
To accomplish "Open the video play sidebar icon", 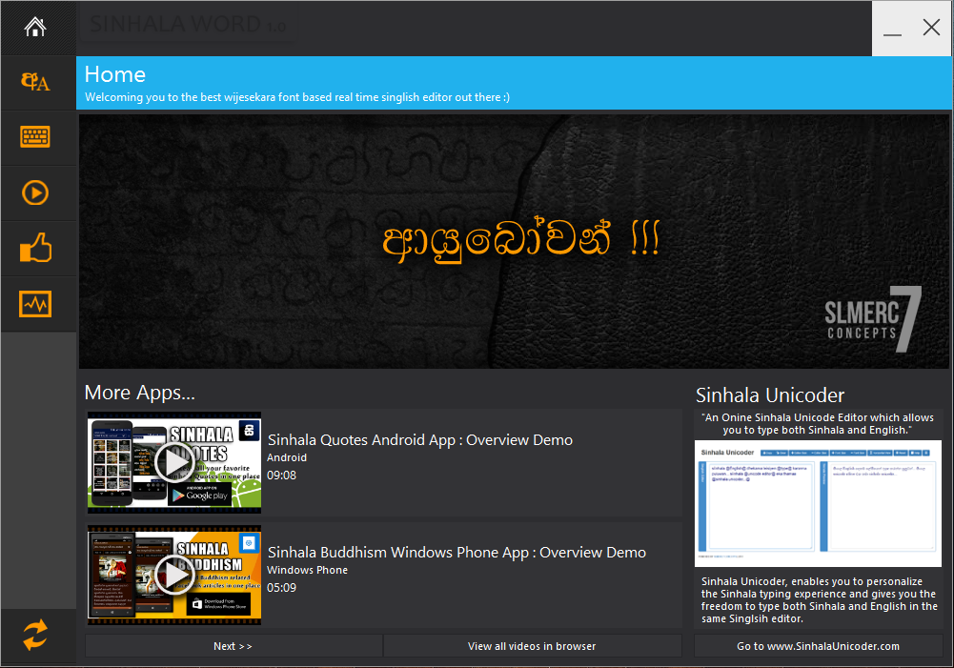I will pos(35,192).
